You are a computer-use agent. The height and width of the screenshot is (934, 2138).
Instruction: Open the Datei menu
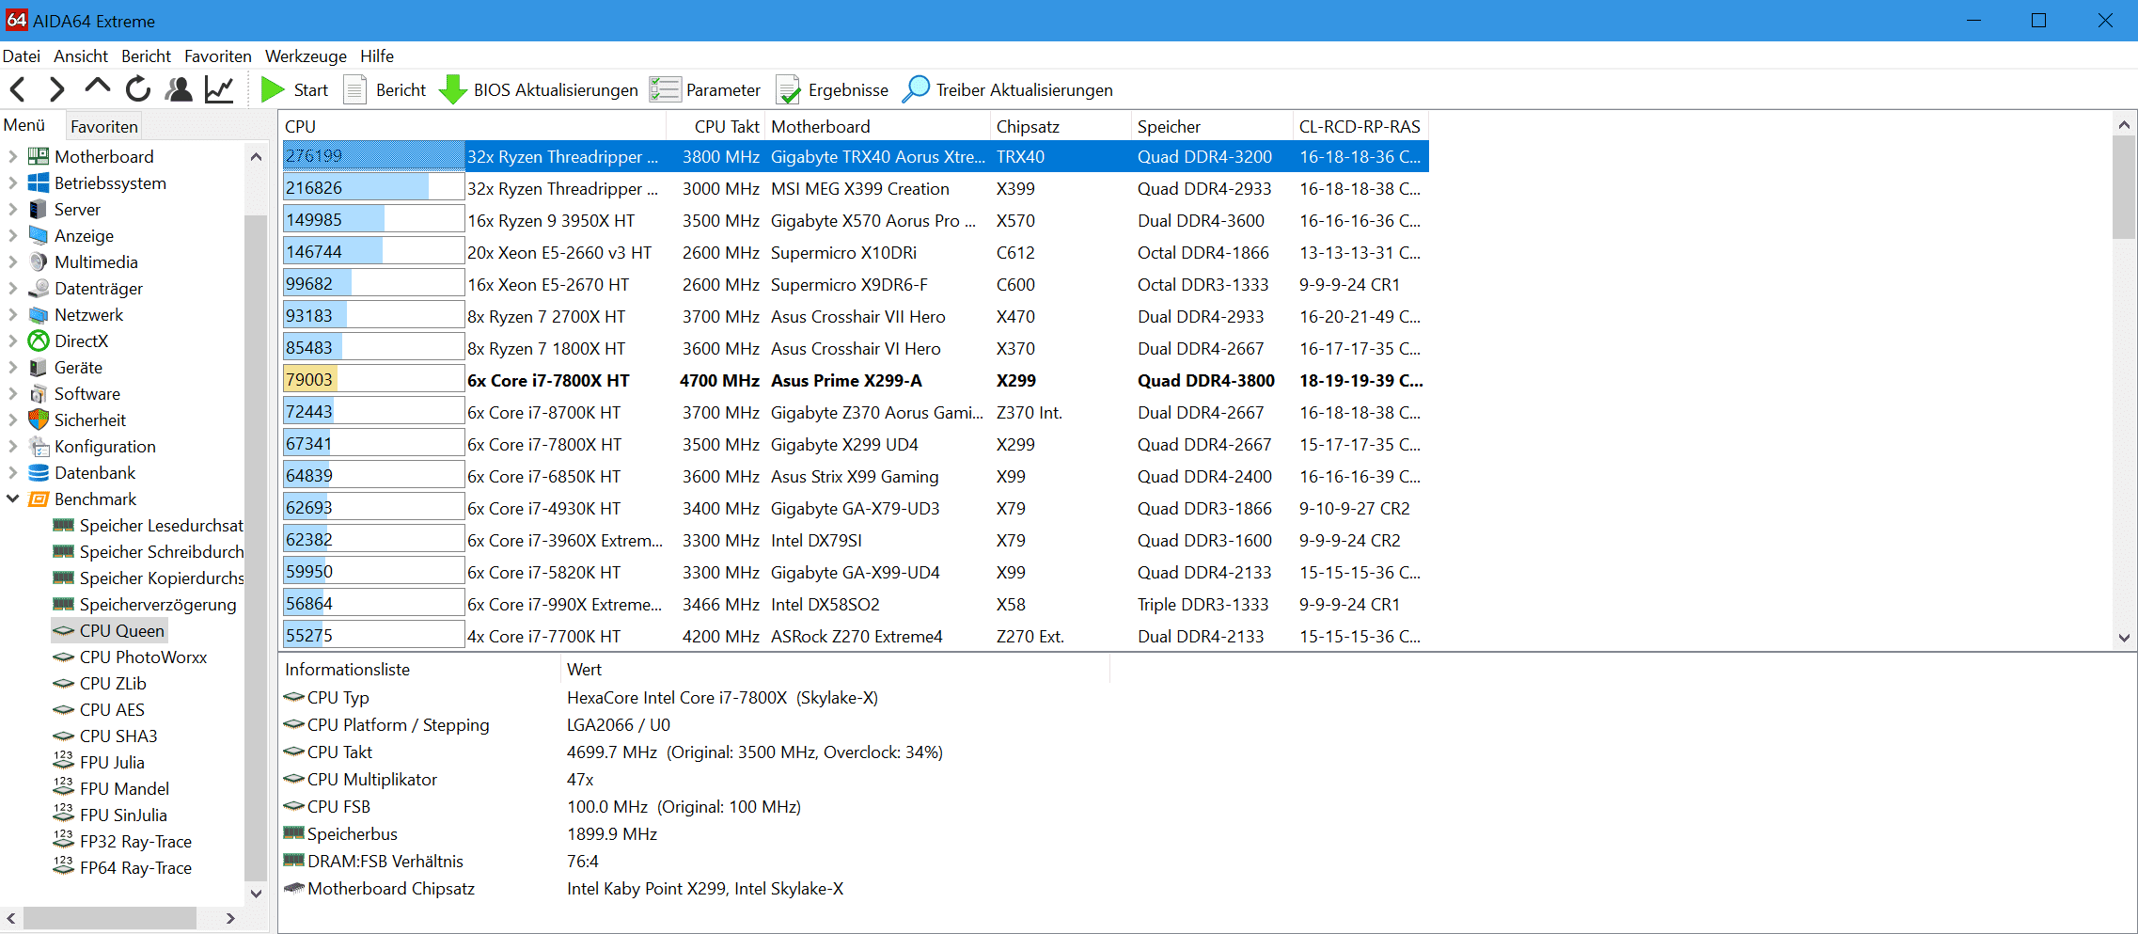click(x=22, y=55)
